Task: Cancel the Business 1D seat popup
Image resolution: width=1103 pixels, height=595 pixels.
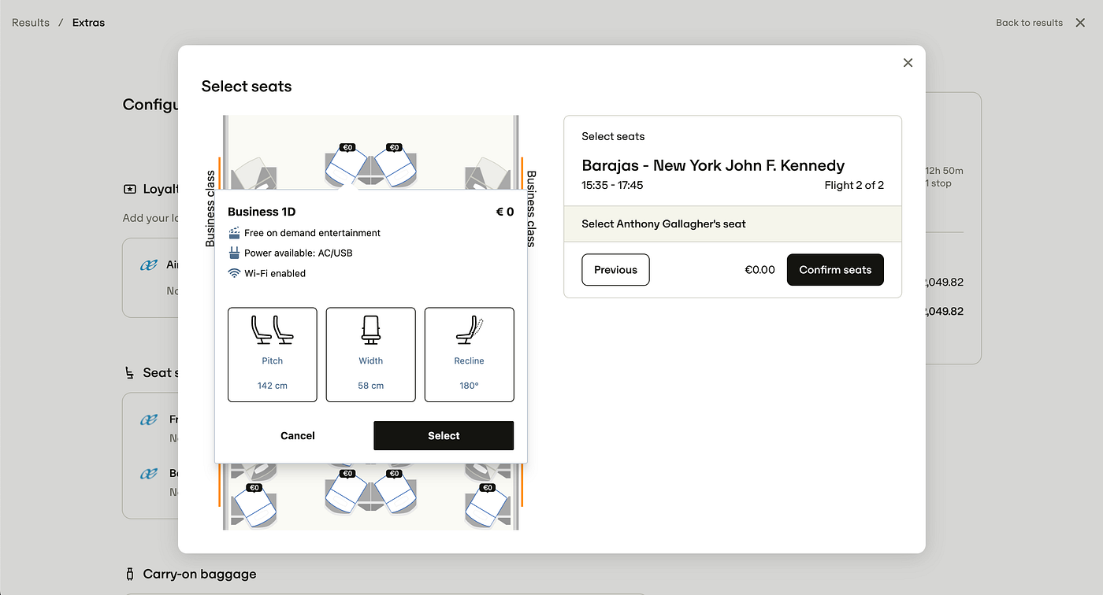Action: coord(298,435)
